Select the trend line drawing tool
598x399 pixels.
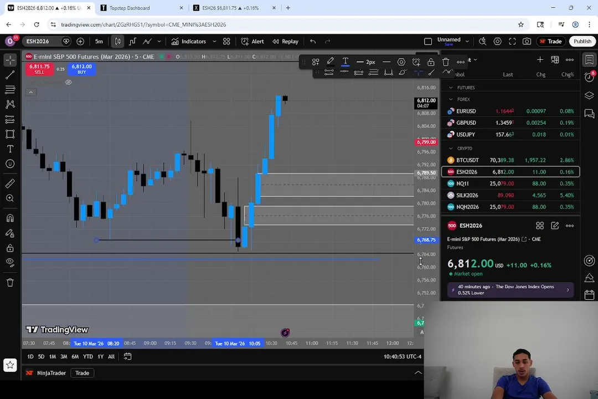click(10, 75)
